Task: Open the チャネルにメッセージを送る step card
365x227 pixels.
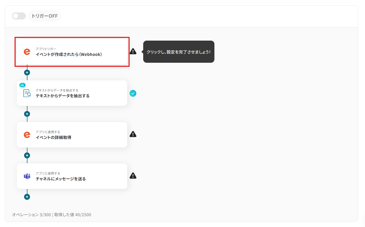Action: [x=72, y=176]
